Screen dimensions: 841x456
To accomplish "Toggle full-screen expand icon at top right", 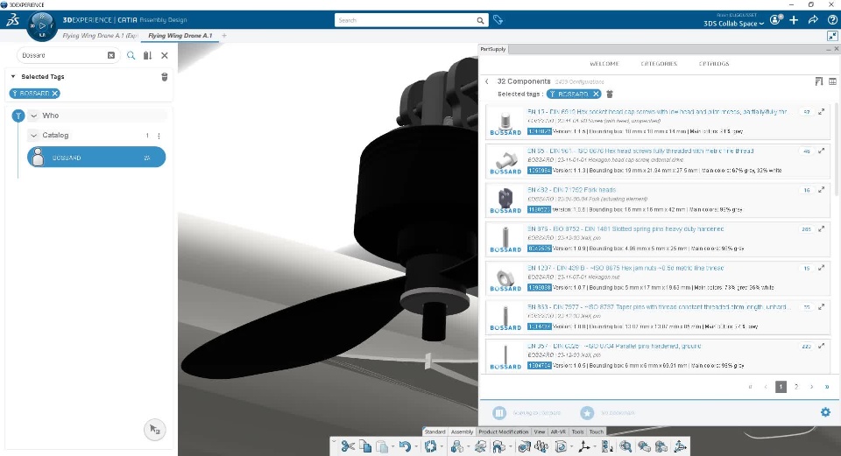I will [x=832, y=36].
